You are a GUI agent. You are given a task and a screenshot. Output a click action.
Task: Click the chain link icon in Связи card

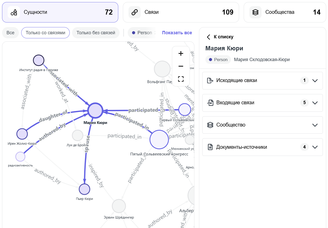[x=135, y=12]
